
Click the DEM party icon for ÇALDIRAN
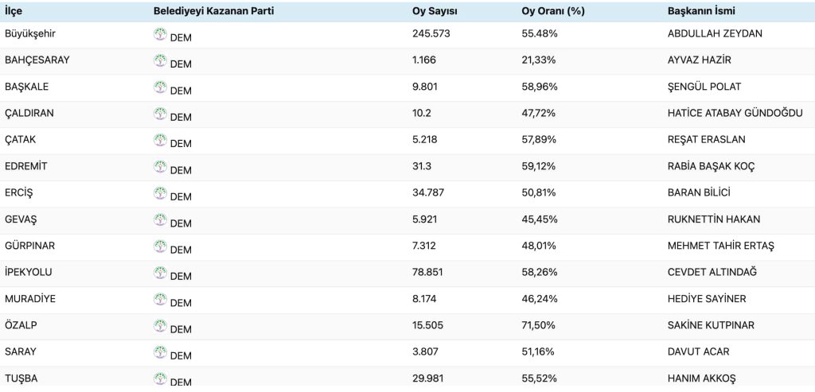tap(160, 114)
